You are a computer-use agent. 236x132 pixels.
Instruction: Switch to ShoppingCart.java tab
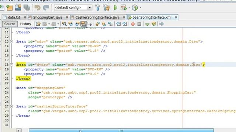point(48,17)
